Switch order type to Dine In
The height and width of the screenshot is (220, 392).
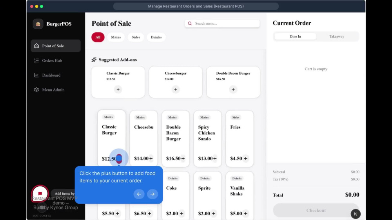tap(295, 36)
